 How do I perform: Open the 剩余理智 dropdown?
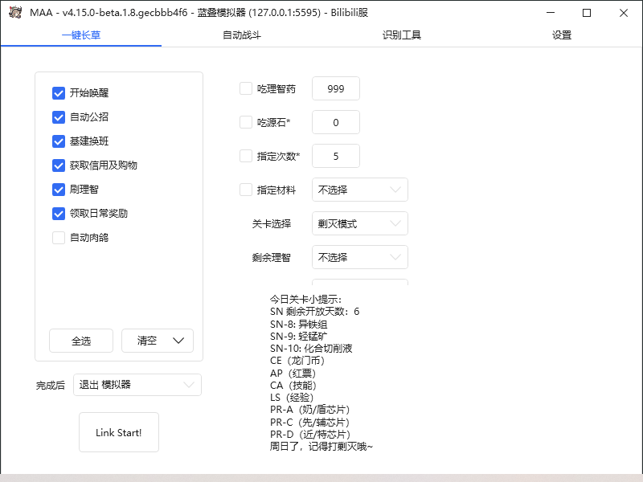pyautogui.click(x=359, y=257)
